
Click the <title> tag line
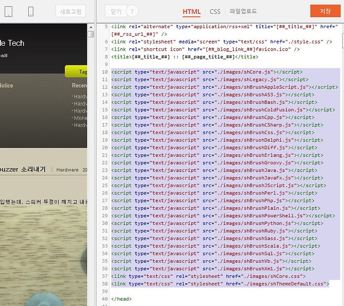pos(184,57)
